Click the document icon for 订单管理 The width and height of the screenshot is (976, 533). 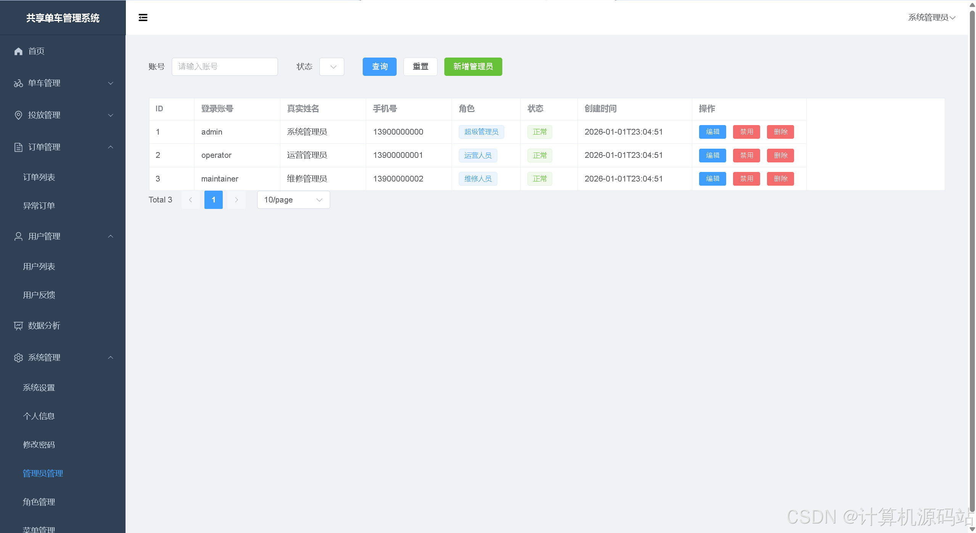tap(18, 147)
